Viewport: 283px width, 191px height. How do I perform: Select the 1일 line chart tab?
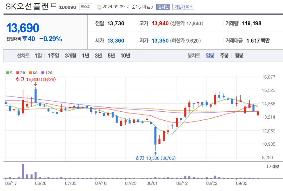[x=38, y=56]
